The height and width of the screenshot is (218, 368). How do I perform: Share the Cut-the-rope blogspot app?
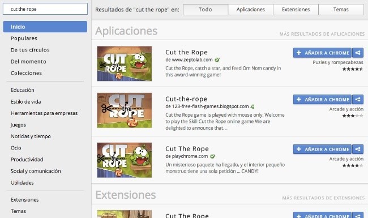(x=358, y=100)
